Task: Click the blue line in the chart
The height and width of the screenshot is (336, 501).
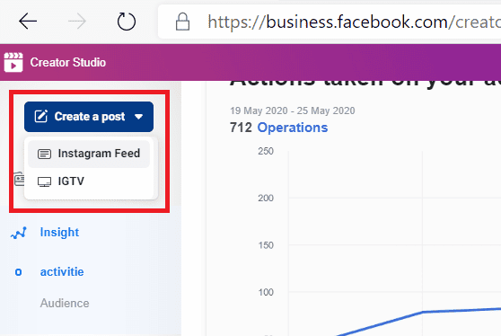Action: click(422, 313)
